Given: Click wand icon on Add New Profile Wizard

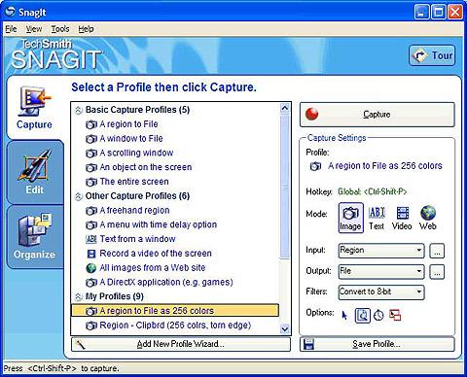Looking at the screenshot, I should pyautogui.click(x=80, y=344).
